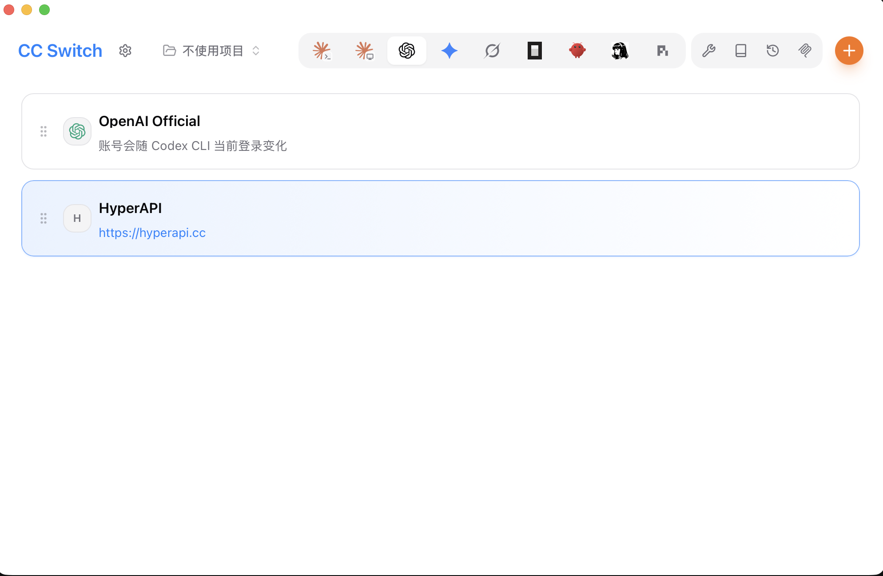Open the paperclip icon panel

click(805, 51)
